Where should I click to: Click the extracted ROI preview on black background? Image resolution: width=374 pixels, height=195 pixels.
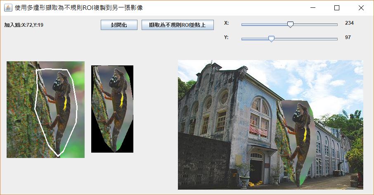[112, 109]
